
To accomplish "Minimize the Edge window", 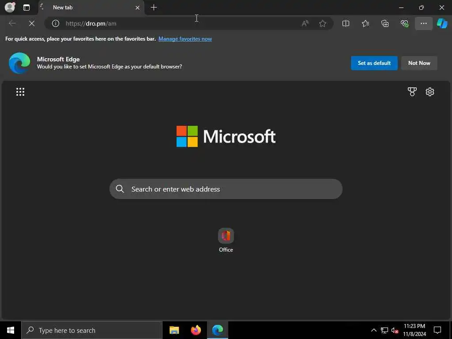I will pyautogui.click(x=401, y=8).
